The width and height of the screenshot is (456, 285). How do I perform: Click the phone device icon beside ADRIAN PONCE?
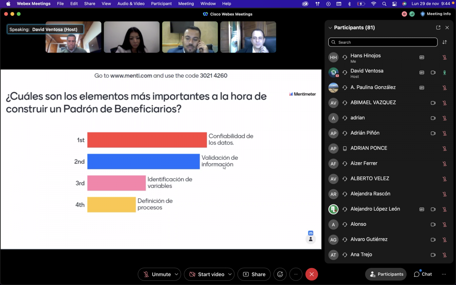345,148
